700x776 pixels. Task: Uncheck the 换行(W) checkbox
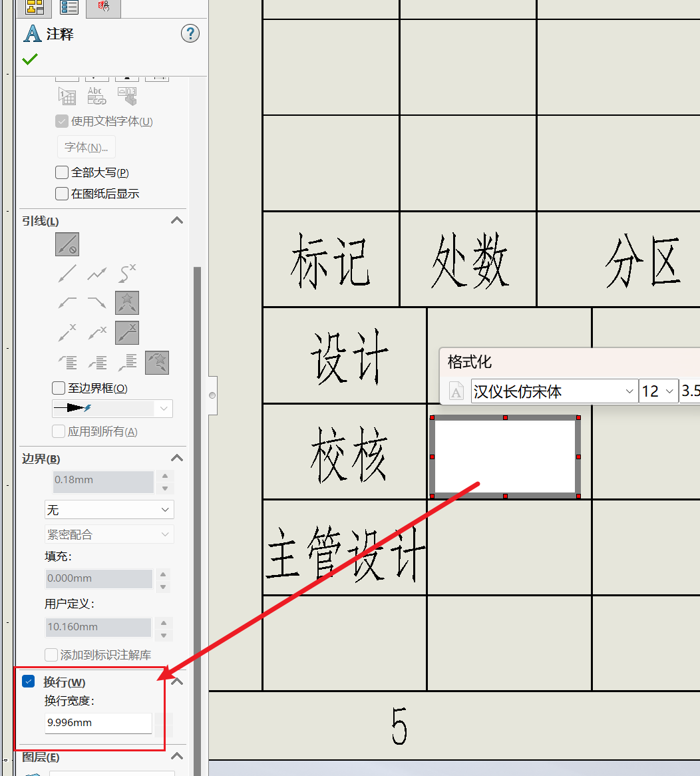point(29,681)
